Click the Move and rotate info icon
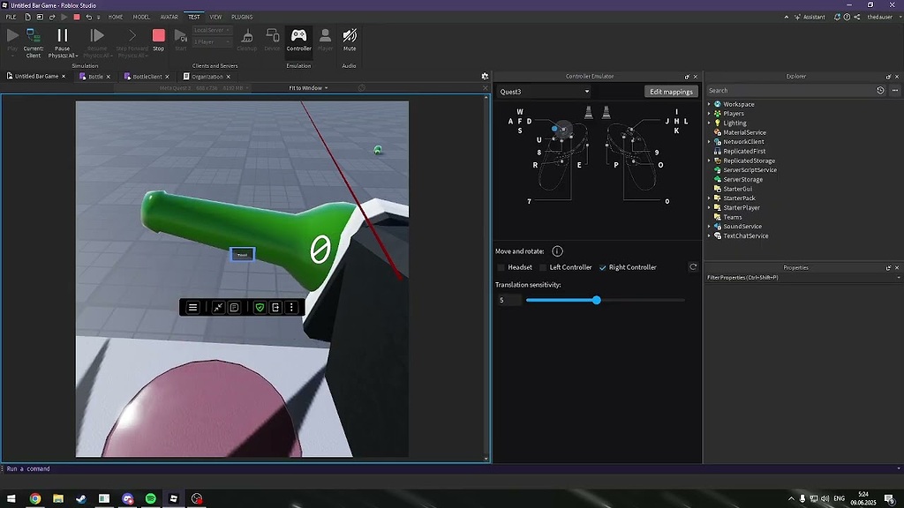 557,251
